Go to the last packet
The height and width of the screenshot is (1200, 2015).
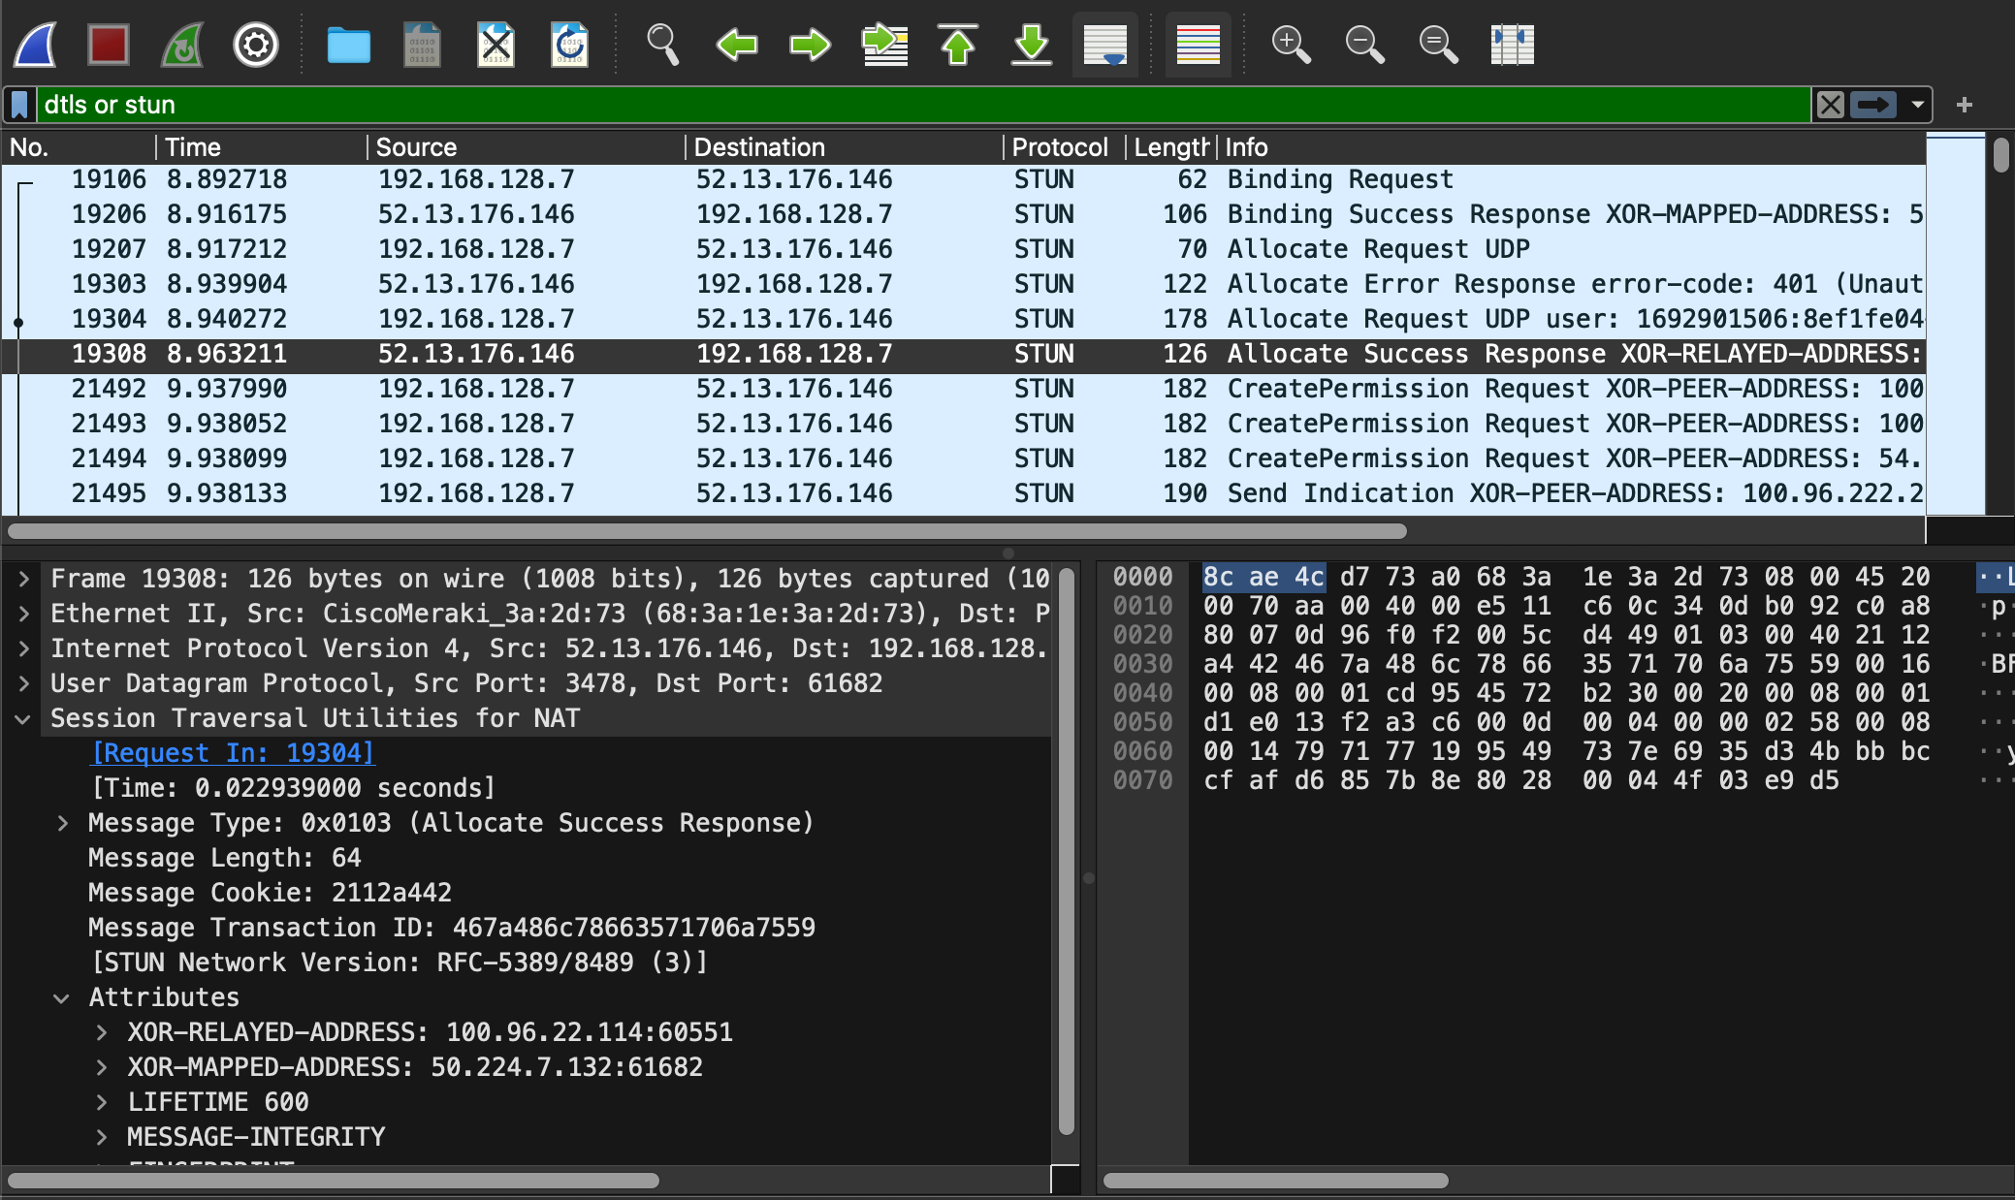[1031, 45]
